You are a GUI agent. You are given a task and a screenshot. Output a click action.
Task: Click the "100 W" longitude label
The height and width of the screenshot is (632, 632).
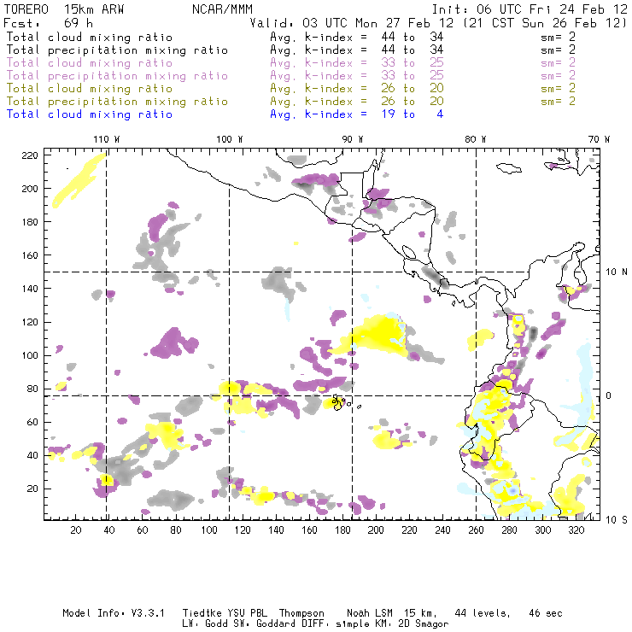pyautogui.click(x=230, y=139)
